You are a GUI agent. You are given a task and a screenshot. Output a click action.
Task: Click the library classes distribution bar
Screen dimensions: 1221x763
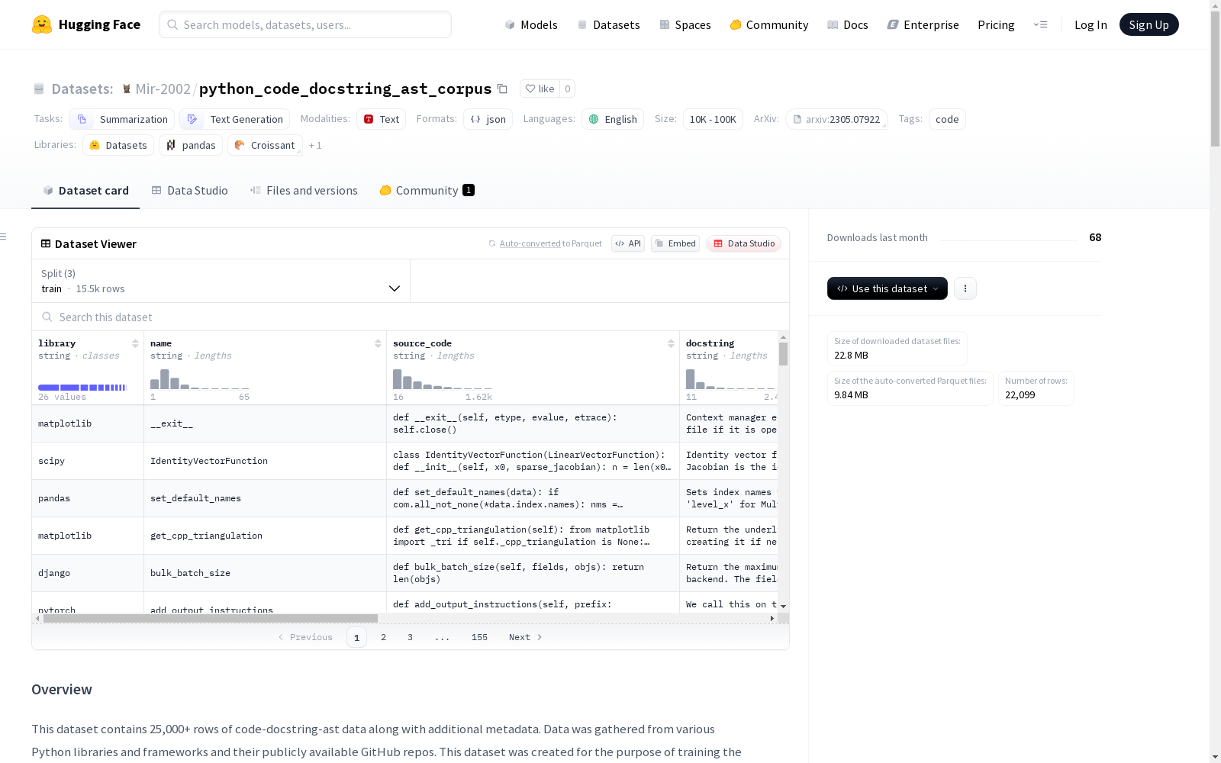coord(82,388)
